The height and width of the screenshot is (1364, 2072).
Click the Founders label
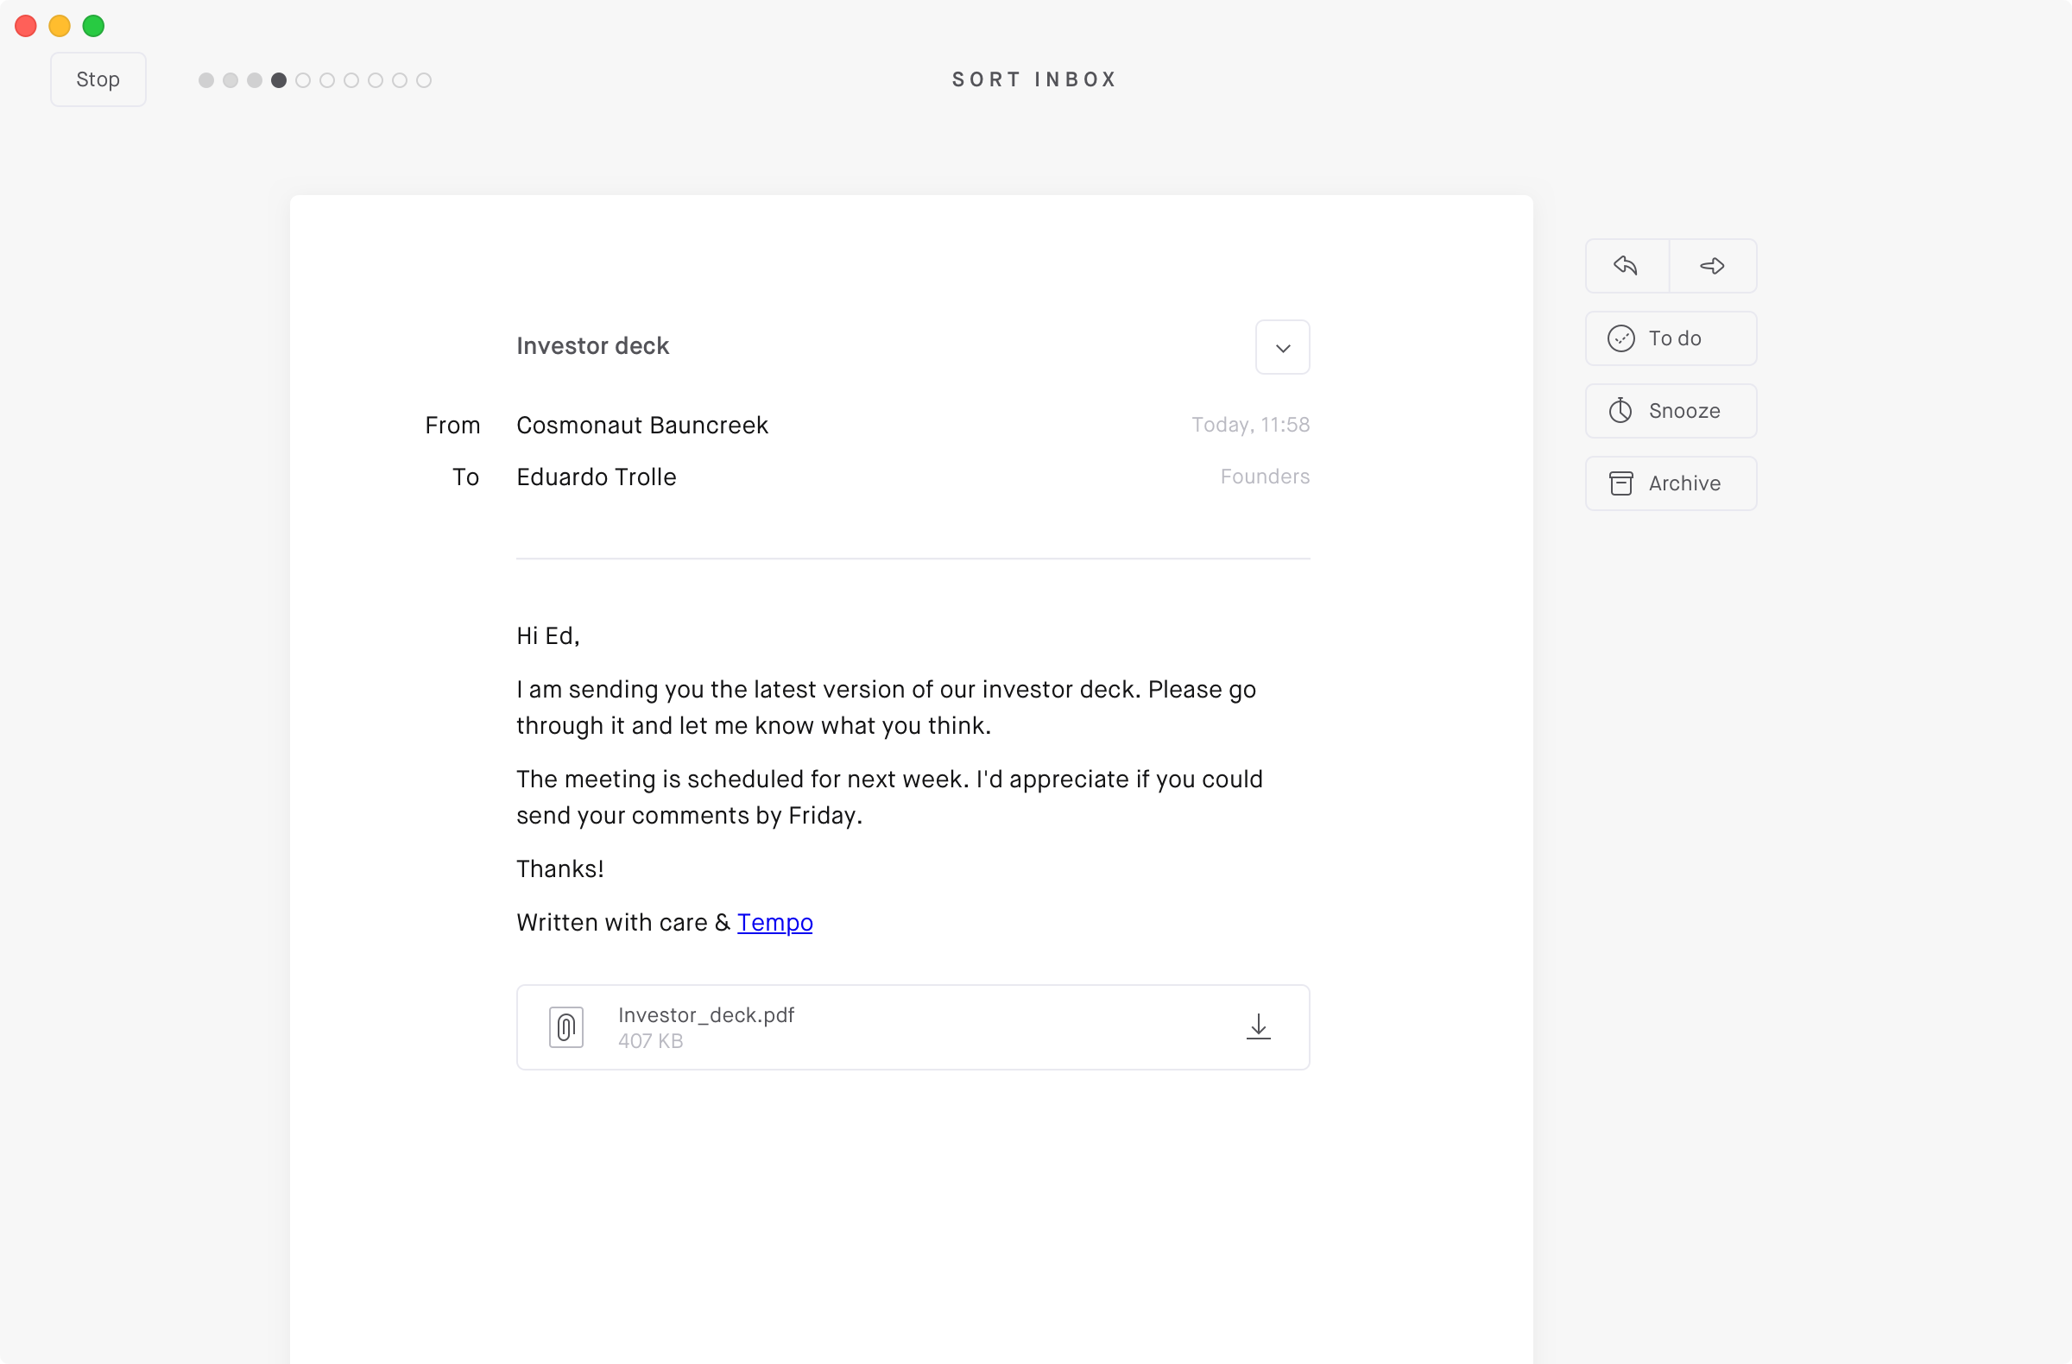tap(1264, 477)
